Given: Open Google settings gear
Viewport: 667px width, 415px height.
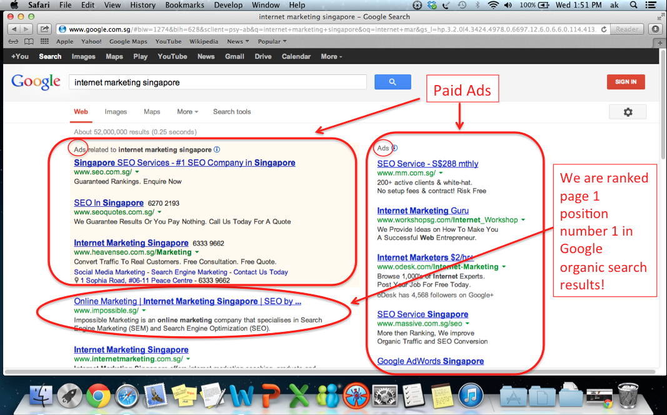Looking at the screenshot, I should (628, 112).
